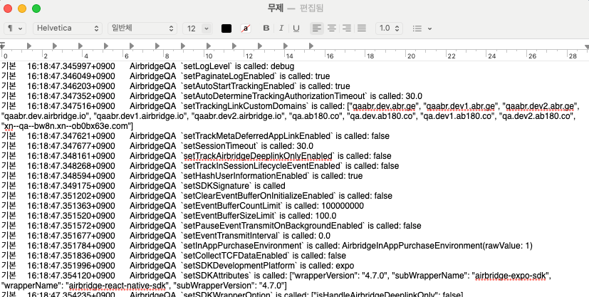Screen dimensions: 589x297
Task: Click the domain "qaabr.dev.airbridge.io"
Action: [x=45, y=116]
